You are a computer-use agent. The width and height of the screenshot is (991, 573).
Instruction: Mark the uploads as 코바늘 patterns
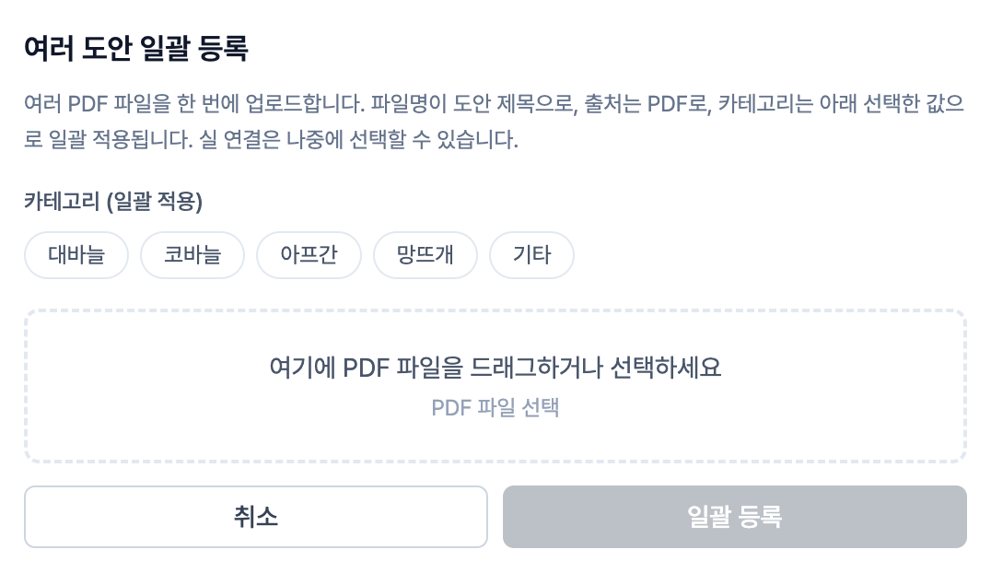192,254
